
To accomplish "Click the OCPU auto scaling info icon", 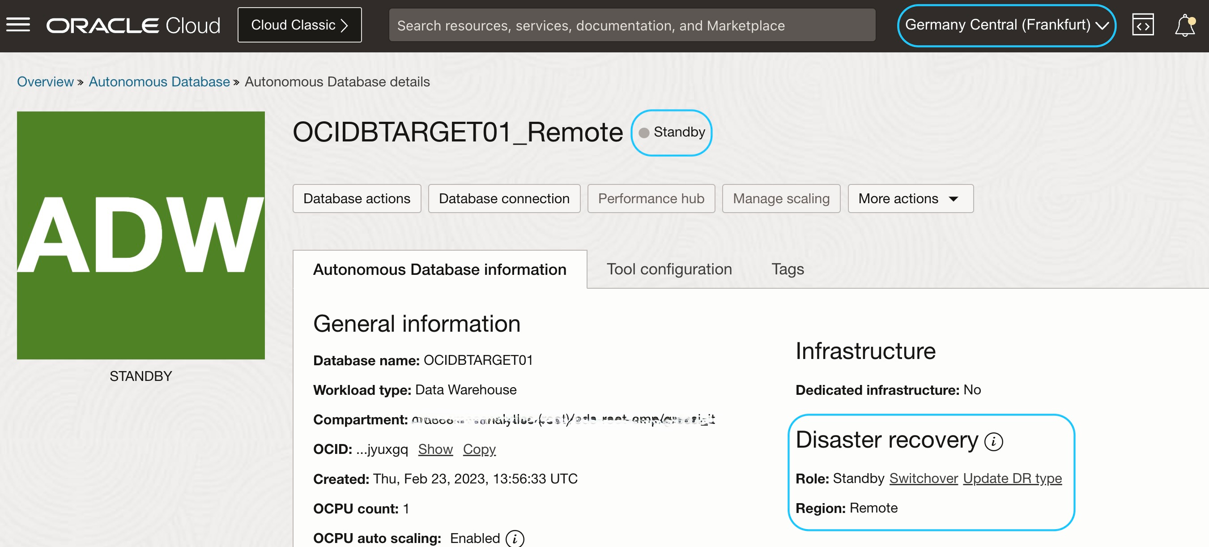I will 515,538.
